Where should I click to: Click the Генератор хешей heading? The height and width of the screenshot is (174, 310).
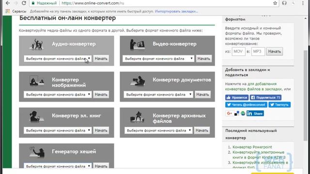(74, 151)
